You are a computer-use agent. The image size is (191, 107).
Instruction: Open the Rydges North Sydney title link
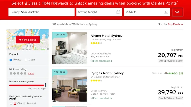[107, 73]
